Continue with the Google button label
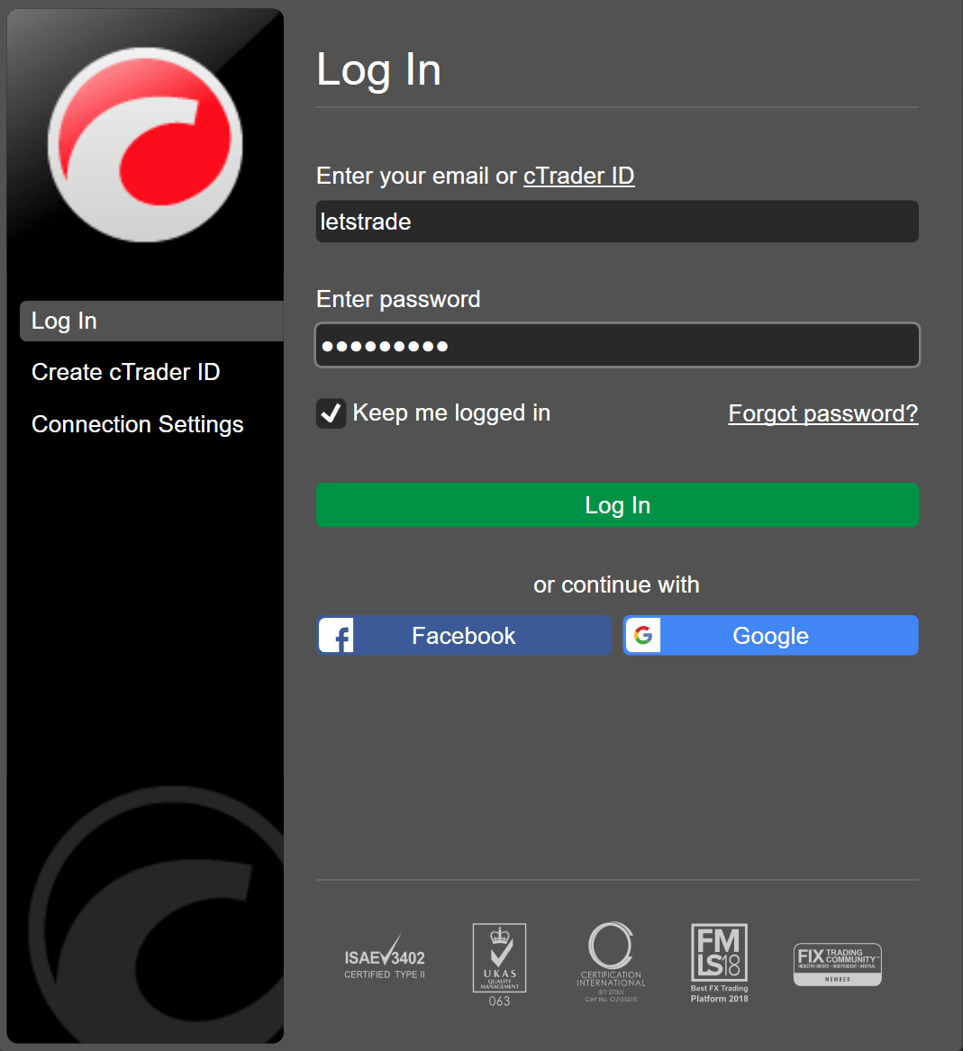Screen dimensions: 963x1051 pyautogui.click(x=770, y=636)
